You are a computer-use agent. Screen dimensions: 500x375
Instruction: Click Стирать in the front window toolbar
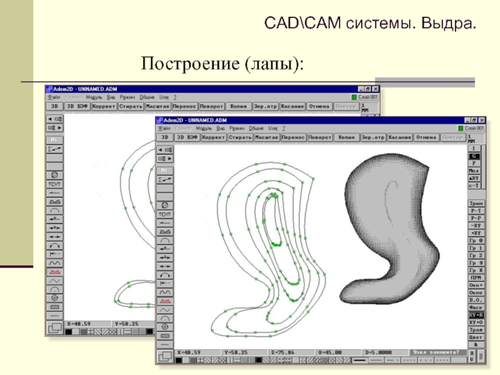click(x=239, y=137)
